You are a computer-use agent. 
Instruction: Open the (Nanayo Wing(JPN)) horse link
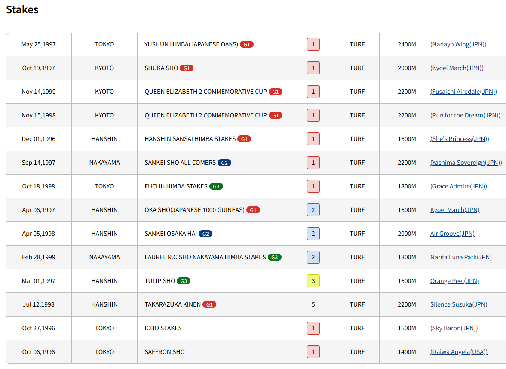coord(458,45)
